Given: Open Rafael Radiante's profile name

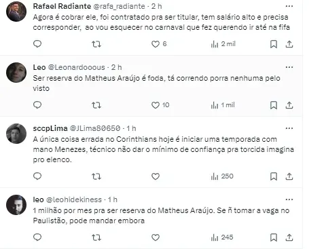Looking at the screenshot, I should coord(62,6).
